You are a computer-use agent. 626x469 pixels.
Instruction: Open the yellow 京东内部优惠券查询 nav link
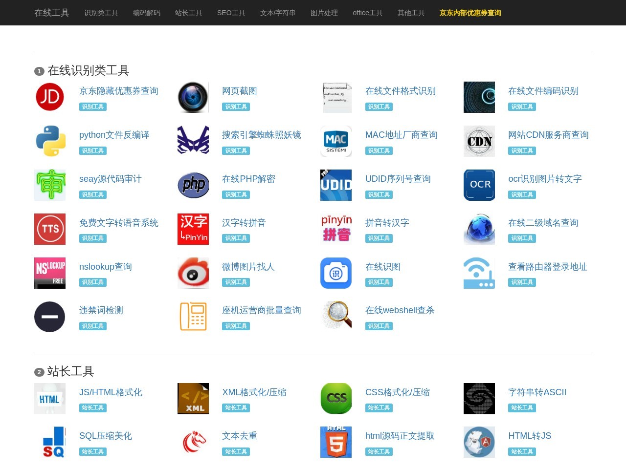coord(469,13)
